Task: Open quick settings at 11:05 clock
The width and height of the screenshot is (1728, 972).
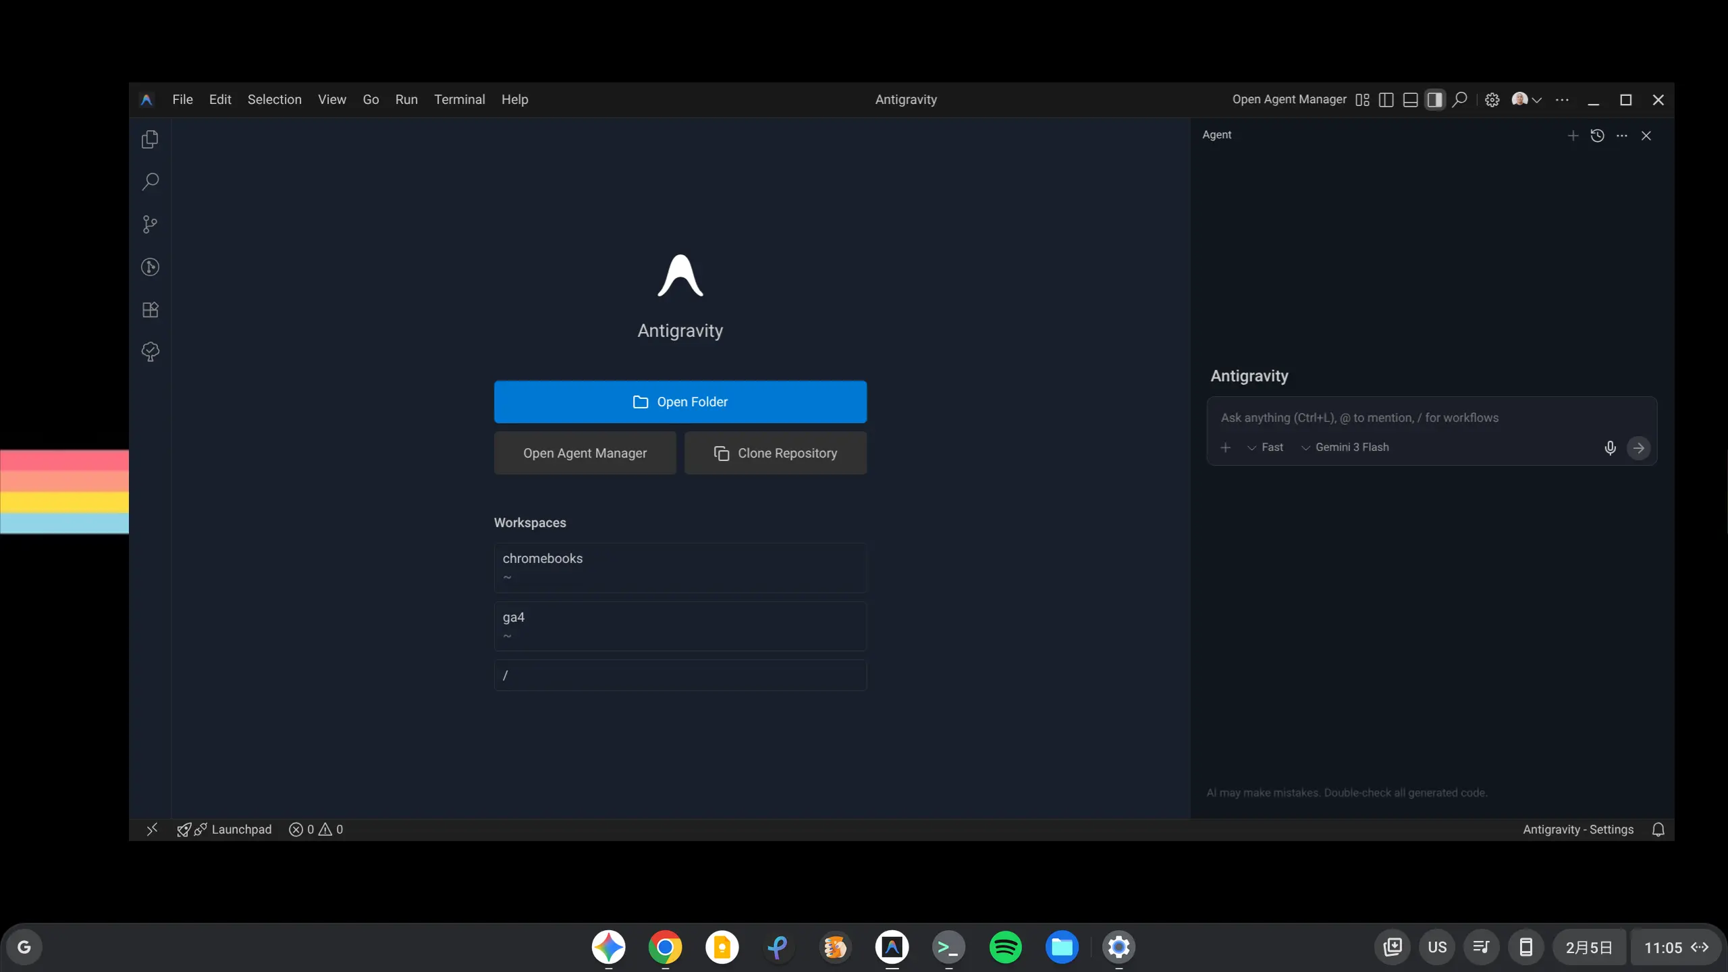Action: 1675,947
